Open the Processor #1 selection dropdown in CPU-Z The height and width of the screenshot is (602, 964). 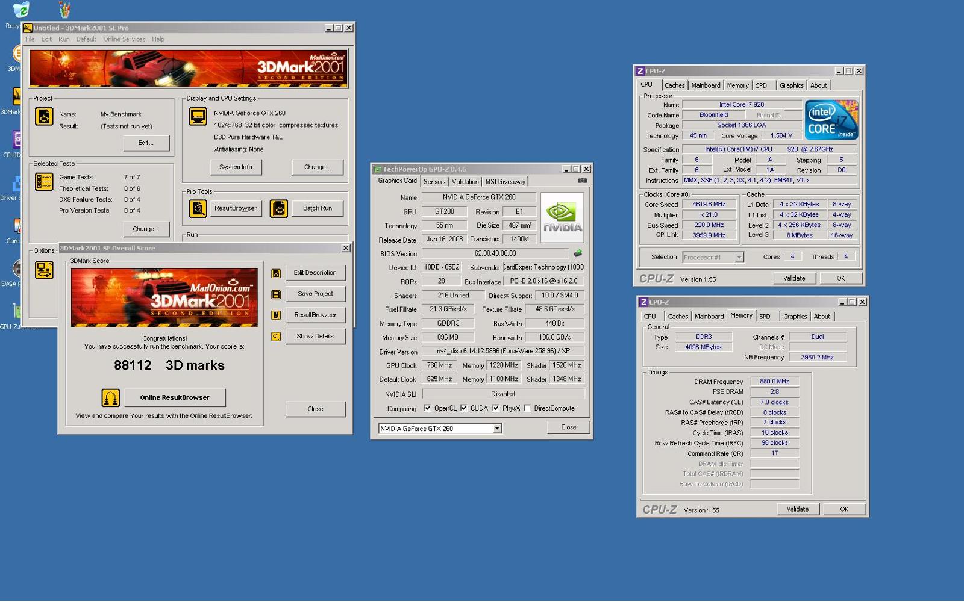click(739, 258)
